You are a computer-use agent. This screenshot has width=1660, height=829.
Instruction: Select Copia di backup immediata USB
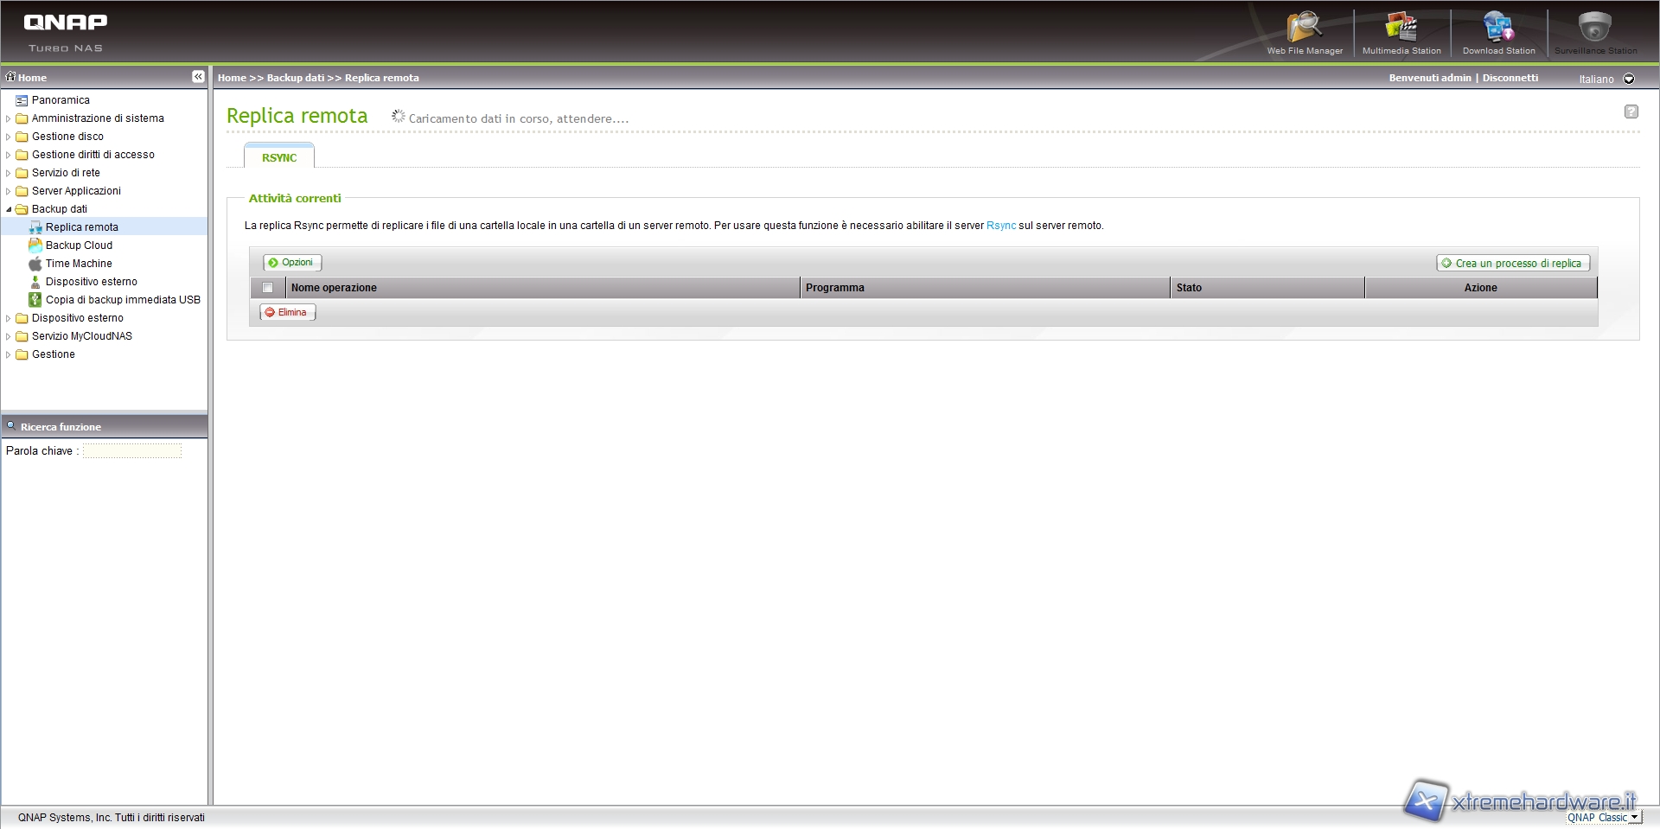(x=123, y=300)
